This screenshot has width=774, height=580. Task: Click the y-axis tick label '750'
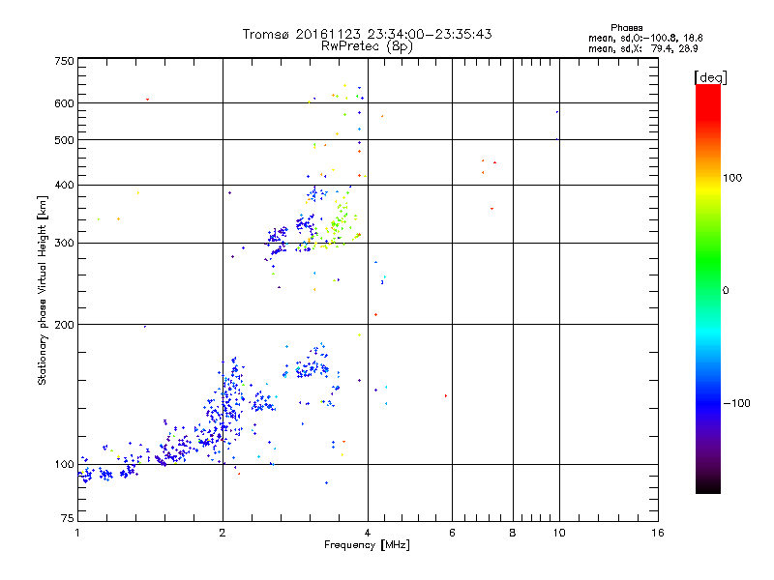(64, 61)
